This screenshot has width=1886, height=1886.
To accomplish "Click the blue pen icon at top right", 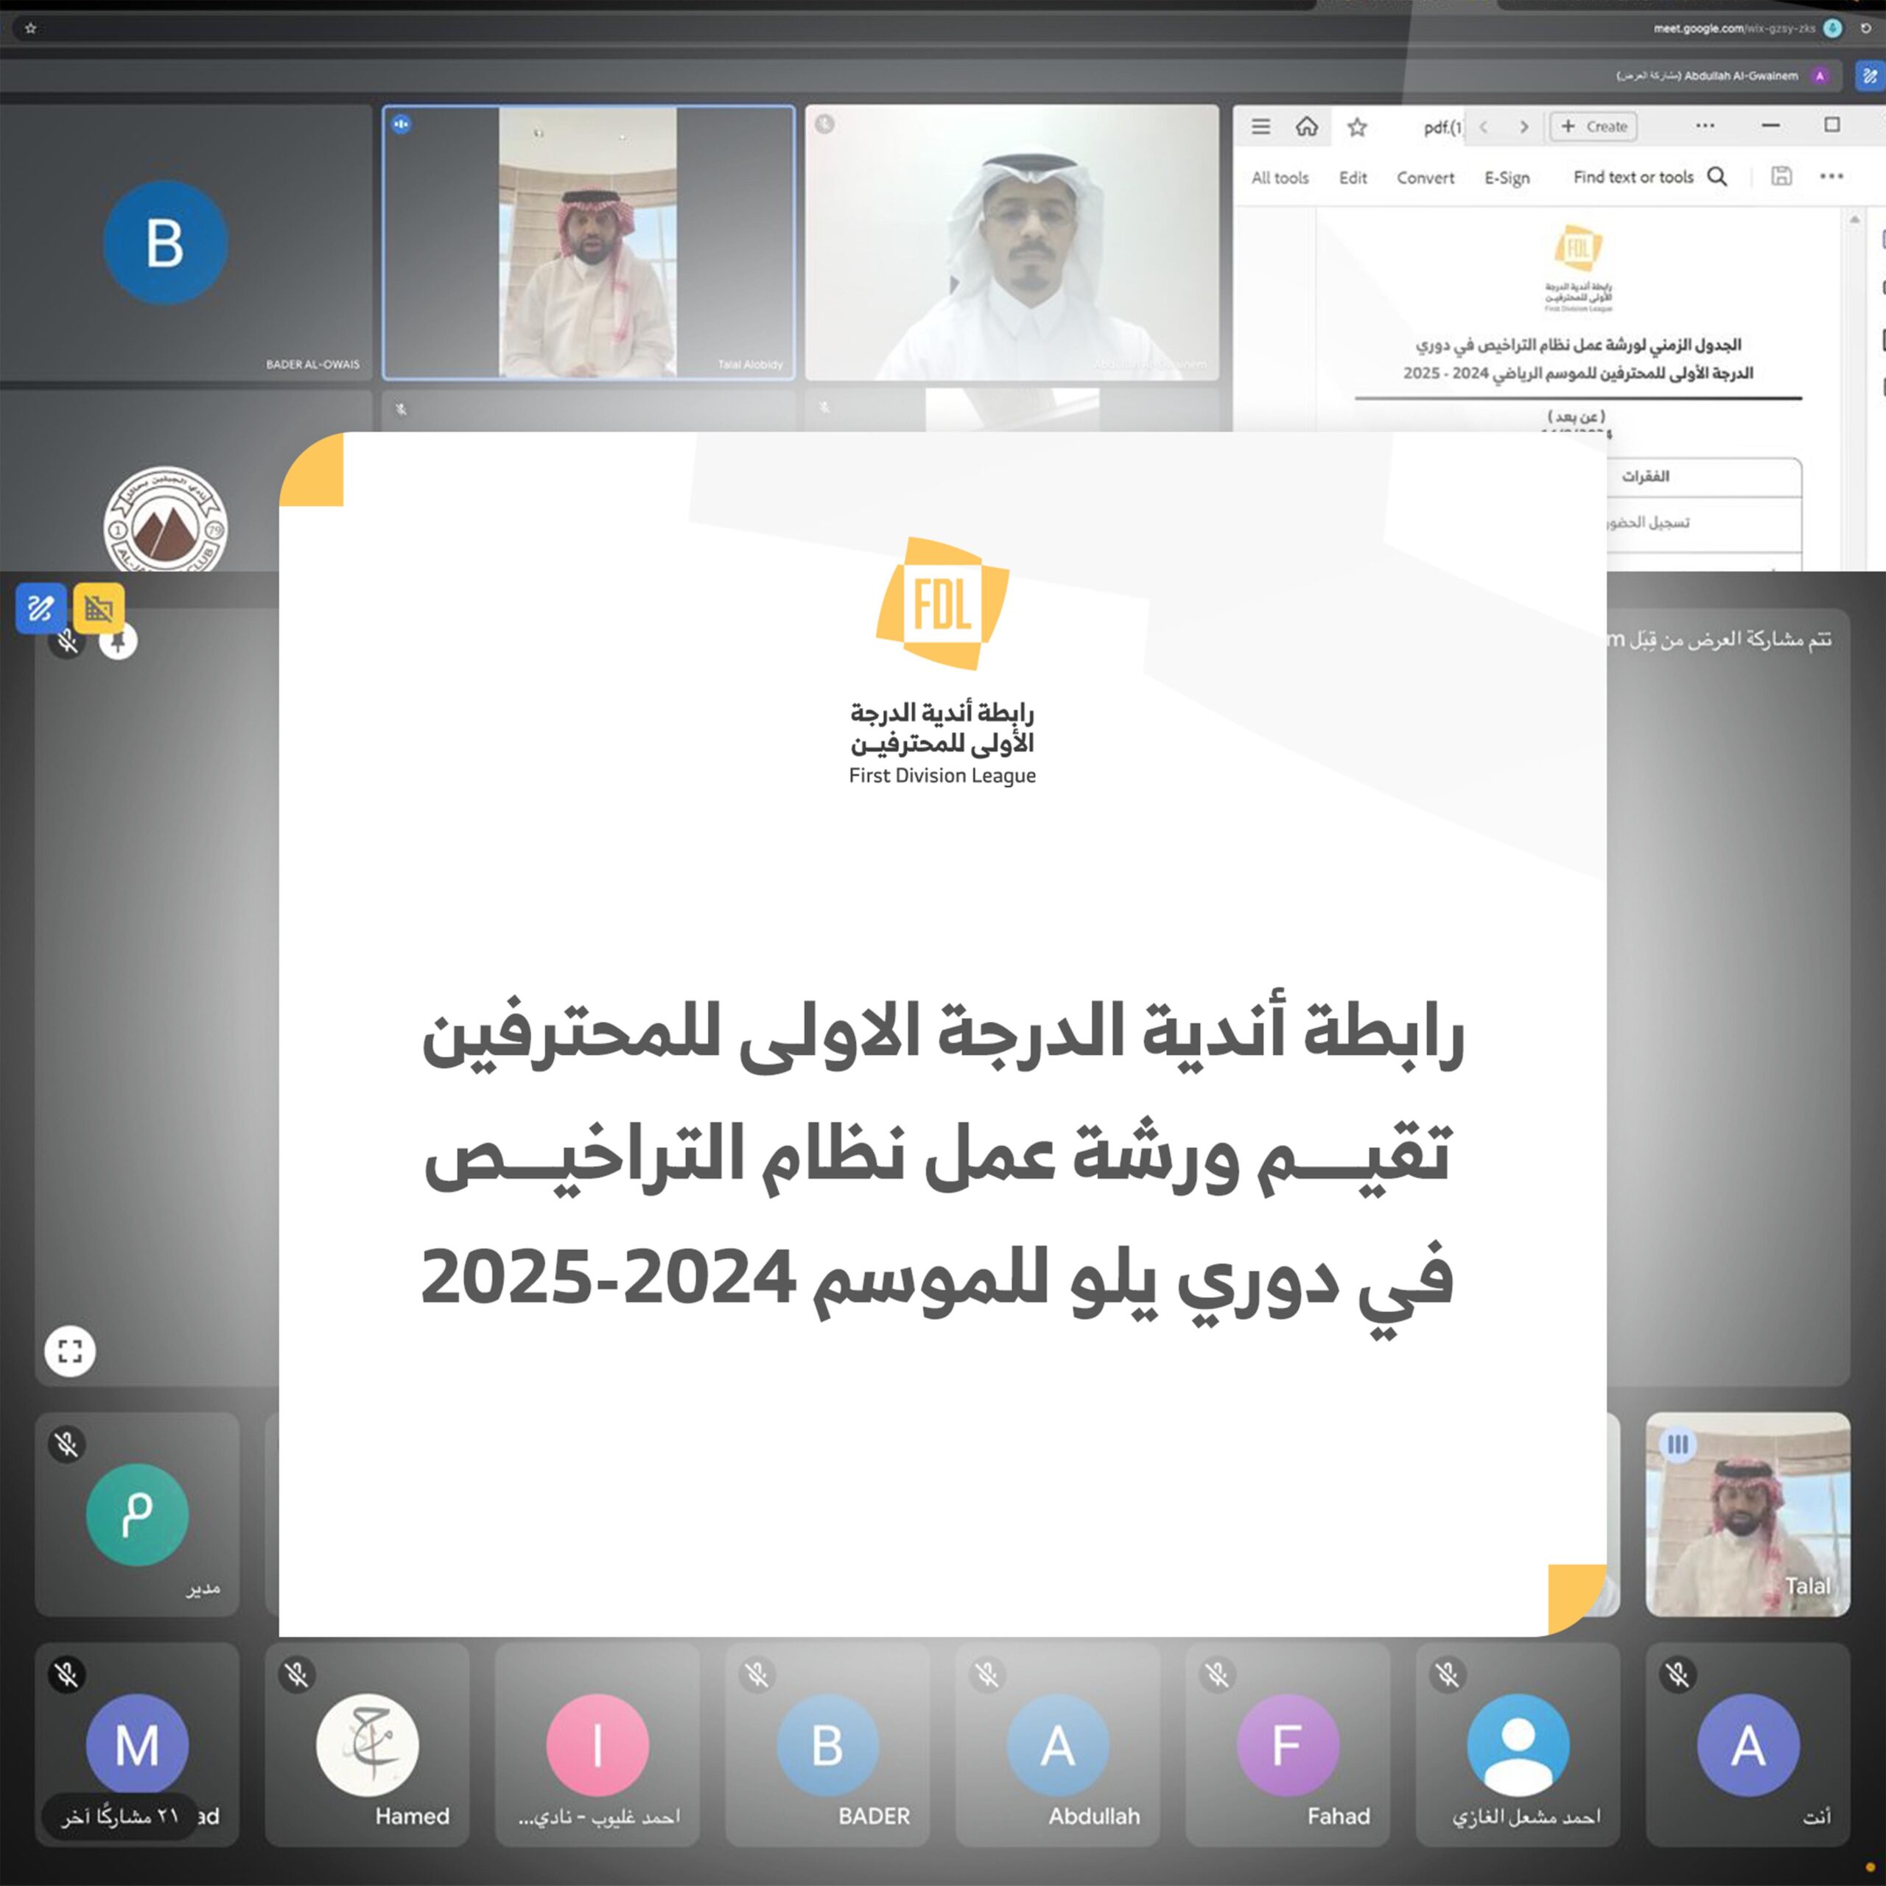I will tap(1869, 76).
